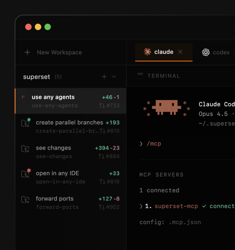The width and height of the screenshot is (235, 250).
Task: Click the worktree icon for forward ports
Action: click(25, 199)
